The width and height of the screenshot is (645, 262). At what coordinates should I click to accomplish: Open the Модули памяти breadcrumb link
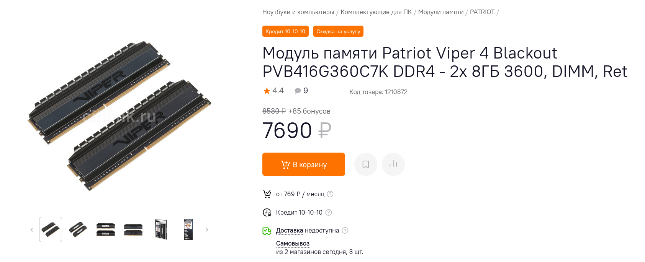441,12
